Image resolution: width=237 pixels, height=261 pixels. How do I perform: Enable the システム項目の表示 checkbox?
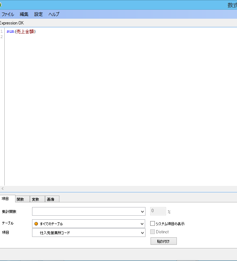[x=152, y=224]
